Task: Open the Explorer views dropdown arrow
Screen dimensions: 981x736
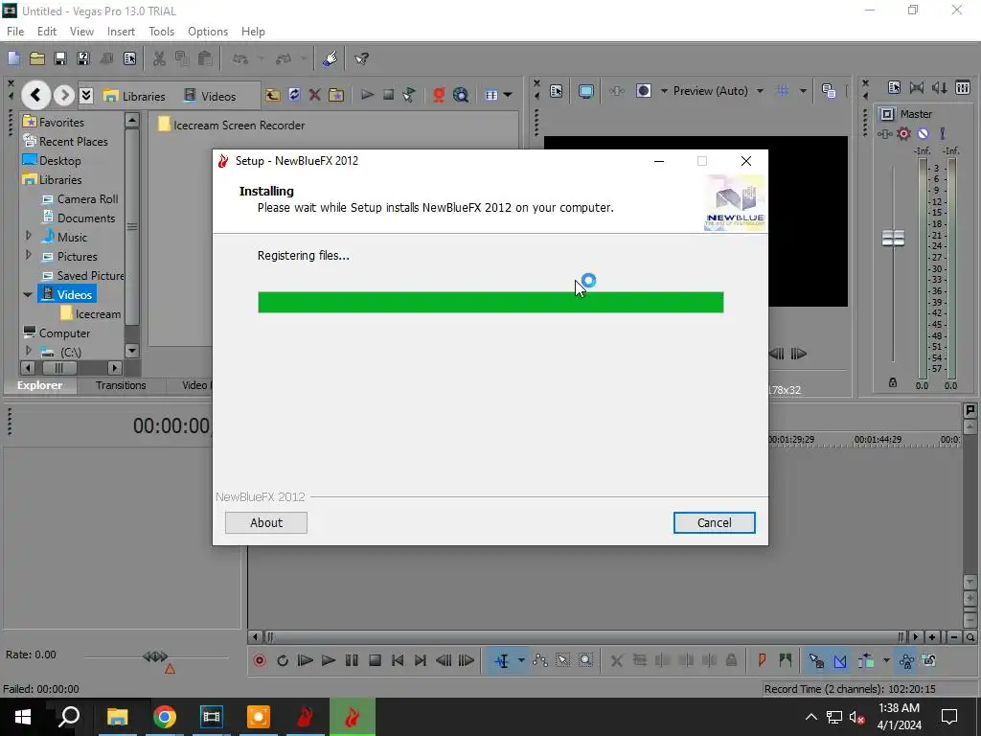Action: [x=508, y=95]
